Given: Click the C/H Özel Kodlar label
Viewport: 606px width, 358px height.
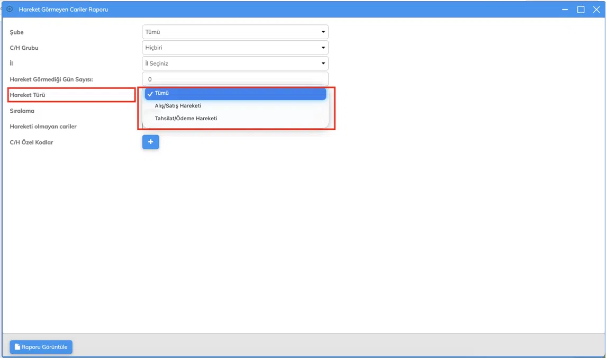Looking at the screenshot, I should click(x=32, y=142).
